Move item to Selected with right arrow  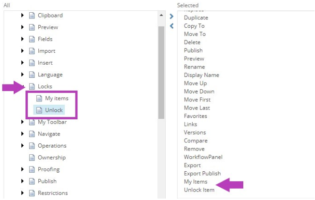(171, 16)
